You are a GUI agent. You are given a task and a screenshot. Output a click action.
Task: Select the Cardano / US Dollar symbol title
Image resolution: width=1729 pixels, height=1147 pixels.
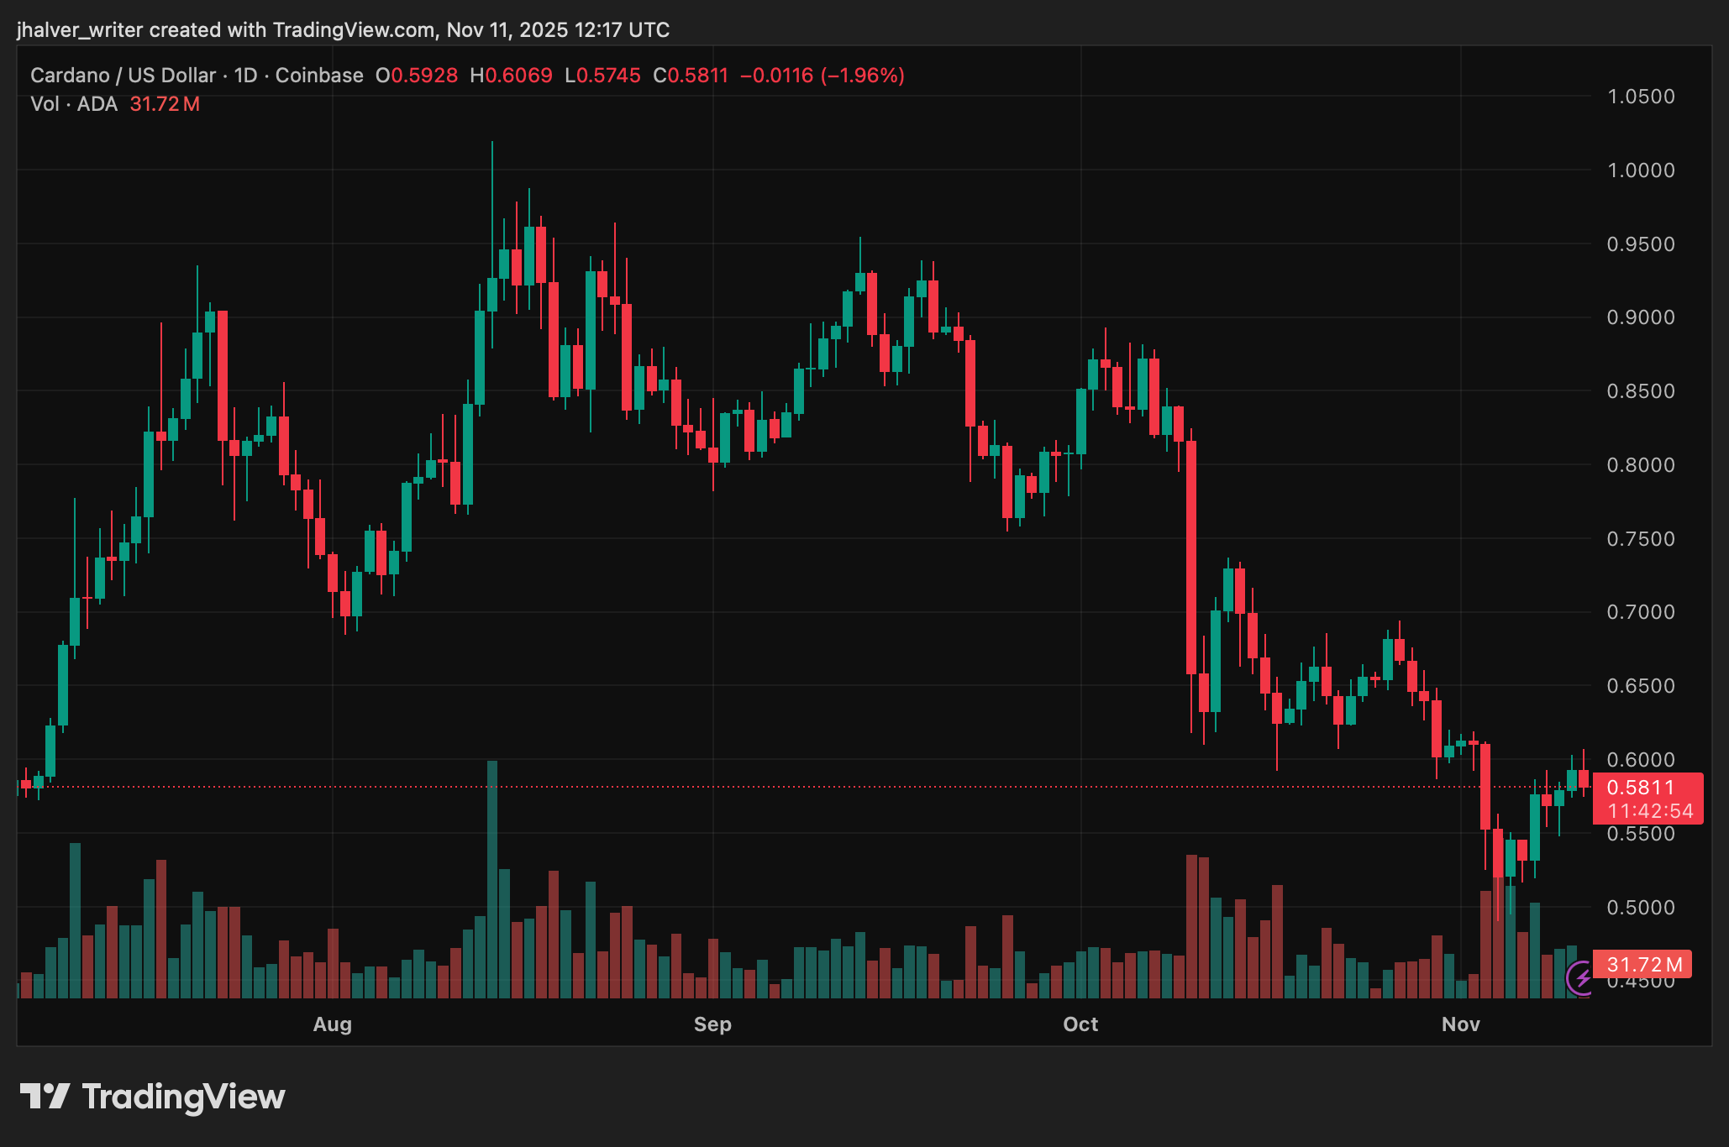tap(123, 76)
